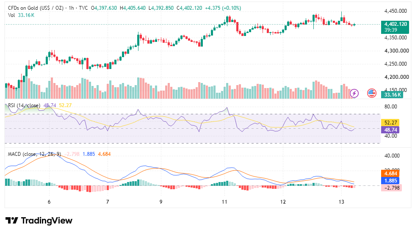The height and width of the screenshot is (243, 415).
Task: Select the MACD (close, 12, 26, 9) legend
Action: (34, 154)
